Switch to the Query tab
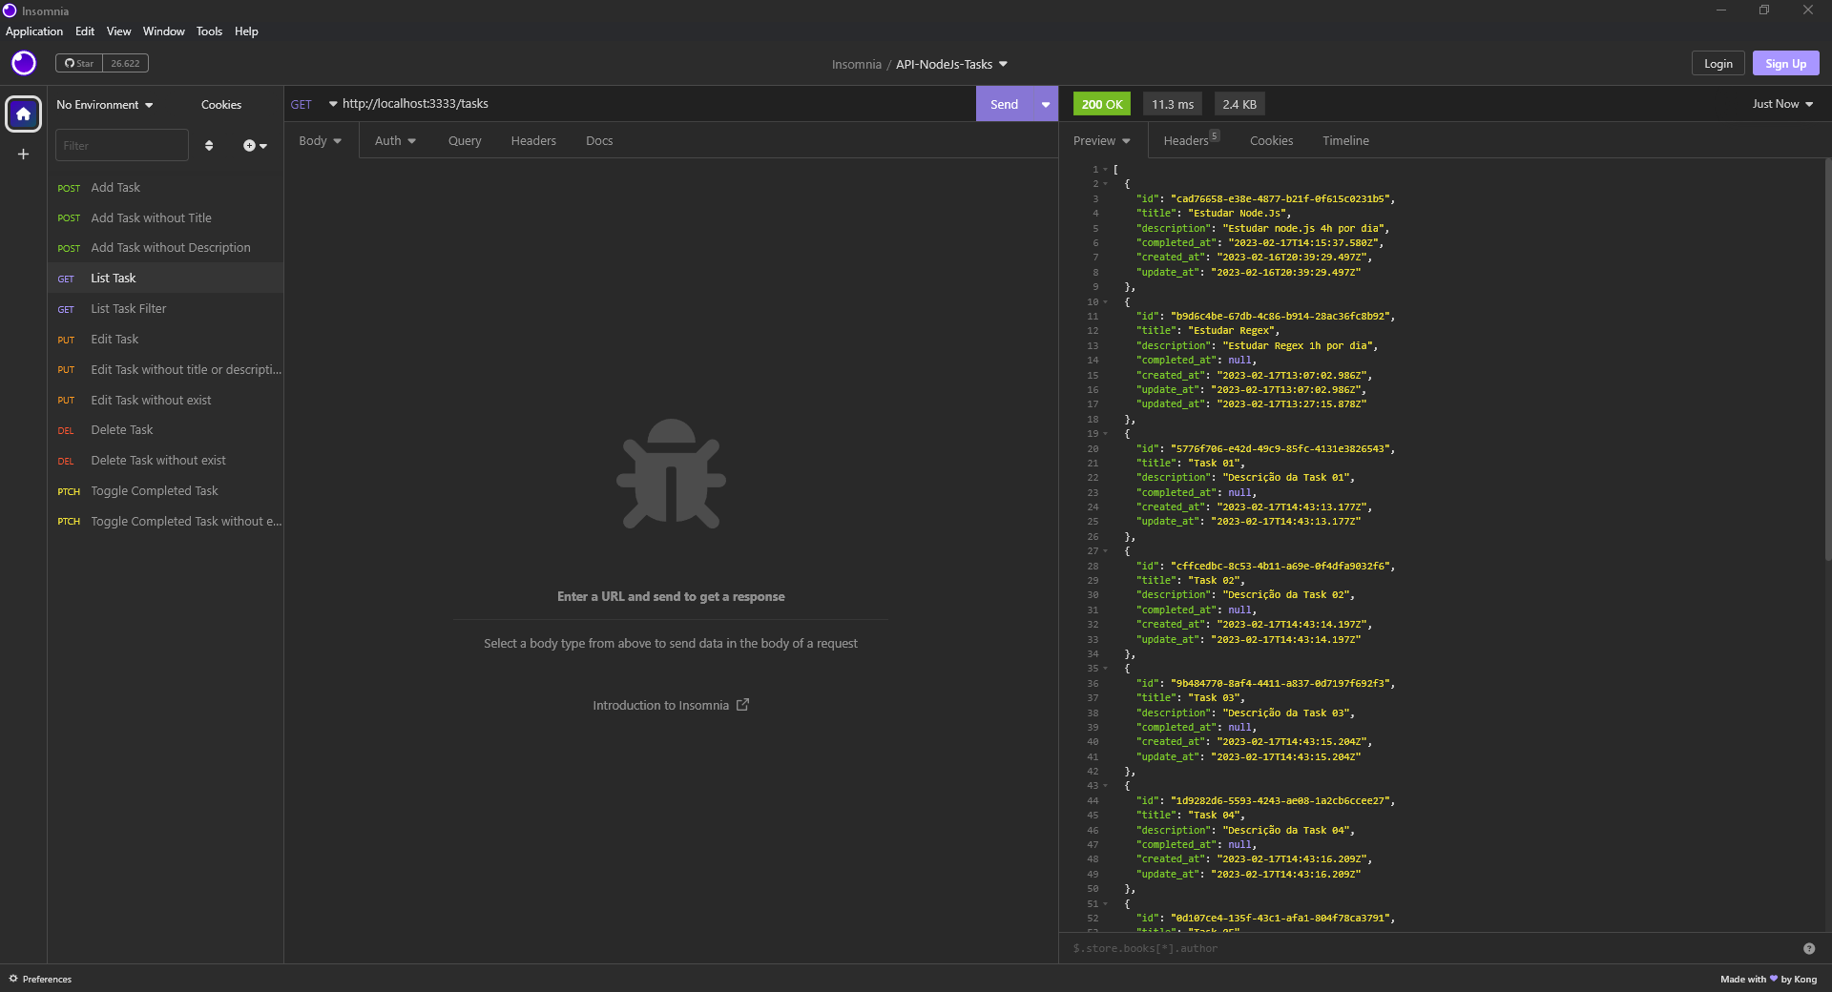This screenshot has width=1832, height=992. pyautogui.click(x=465, y=140)
